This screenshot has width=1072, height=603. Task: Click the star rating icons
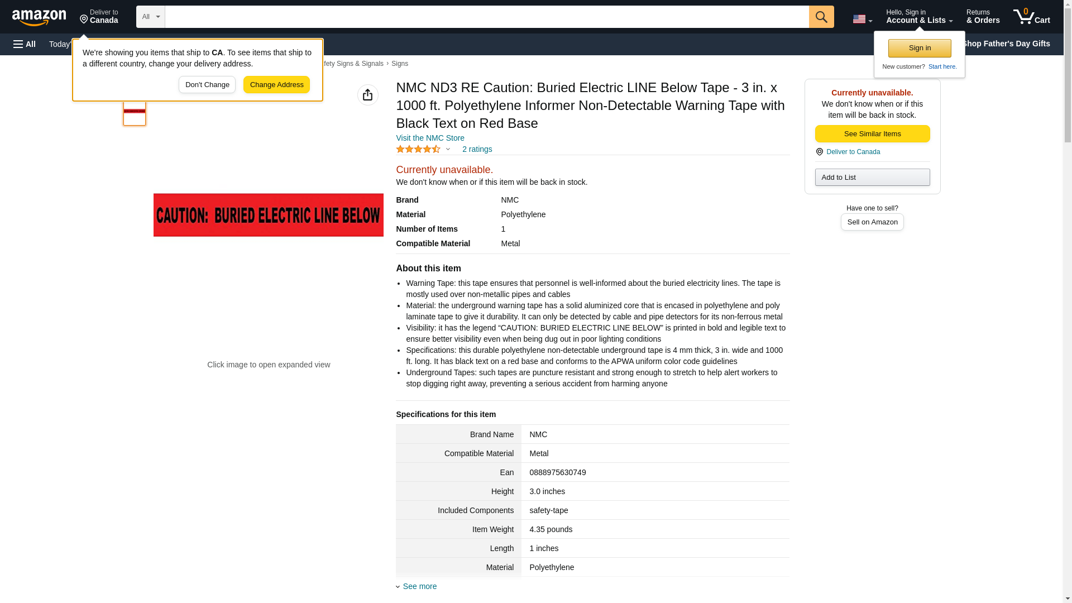(418, 149)
